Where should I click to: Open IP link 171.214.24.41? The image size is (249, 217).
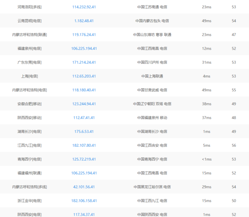[x=84, y=62]
